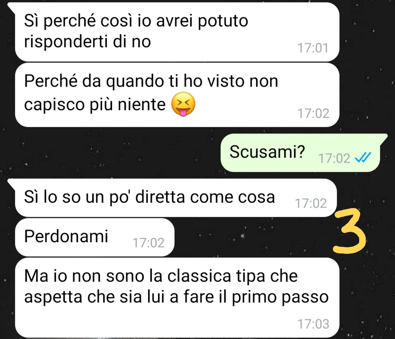Tap message 'Sì lo so un po' diretta'
Screen dimensions: 395x339
(x=176, y=198)
